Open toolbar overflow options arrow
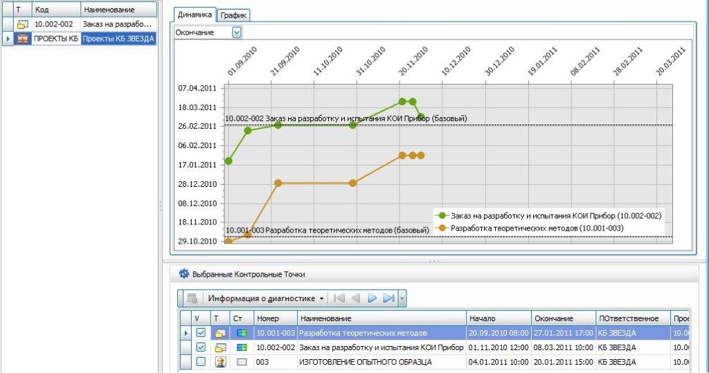 [x=402, y=298]
